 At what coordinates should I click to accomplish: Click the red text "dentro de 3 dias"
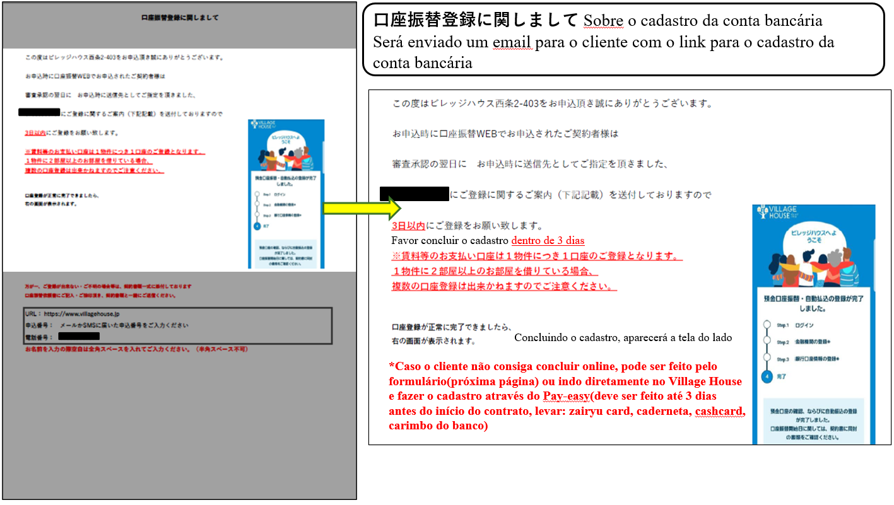click(x=548, y=240)
